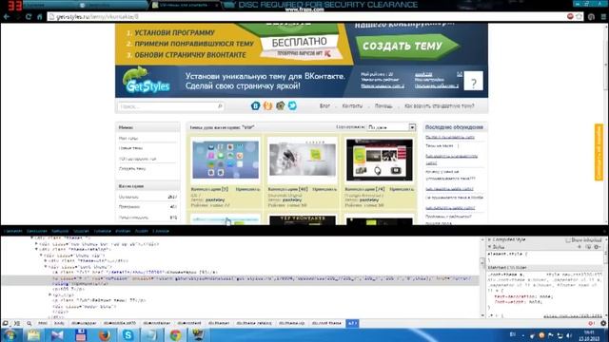Open the Помощь link in site navigation

point(383,105)
